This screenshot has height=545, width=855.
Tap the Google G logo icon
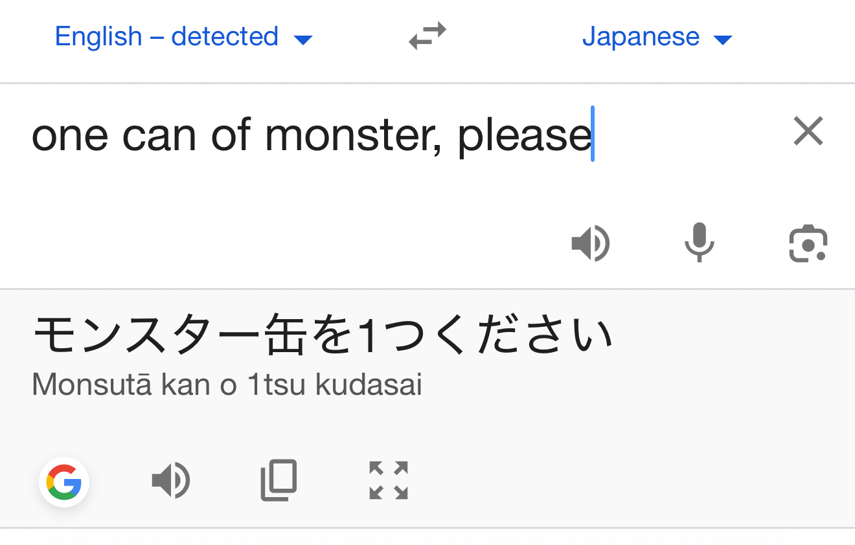tap(64, 482)
